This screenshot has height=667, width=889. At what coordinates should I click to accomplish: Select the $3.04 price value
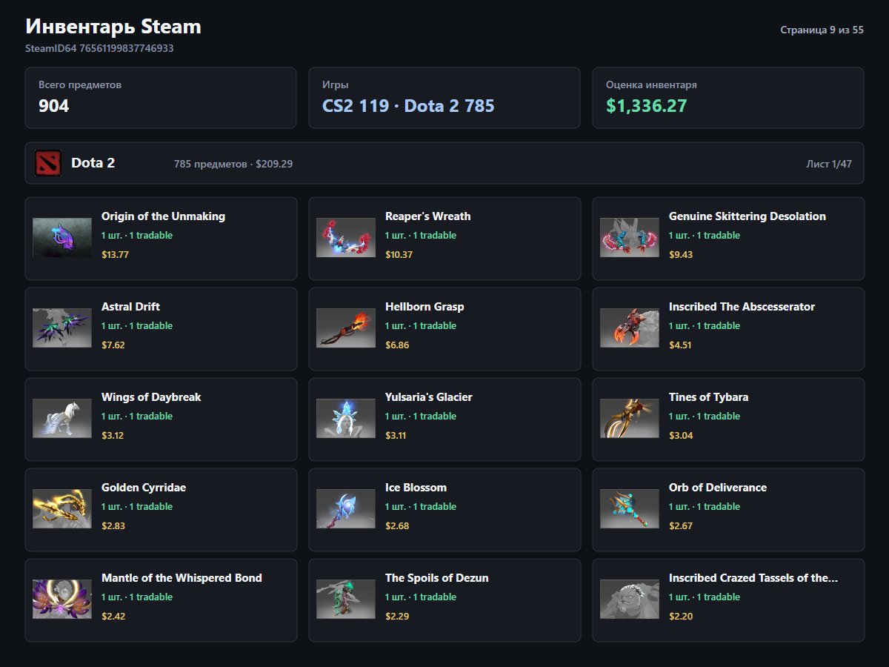(x=681, y=435)
